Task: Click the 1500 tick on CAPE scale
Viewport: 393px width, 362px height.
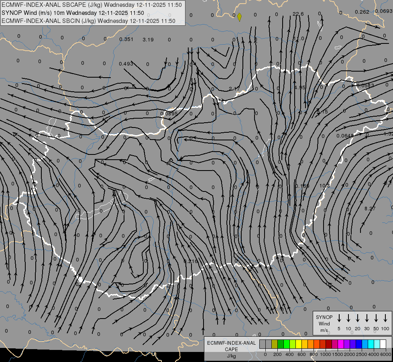Action: 337,354
